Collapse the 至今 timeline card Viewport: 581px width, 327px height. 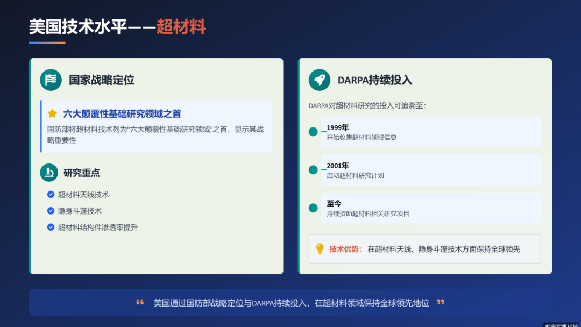click(430, 208)
